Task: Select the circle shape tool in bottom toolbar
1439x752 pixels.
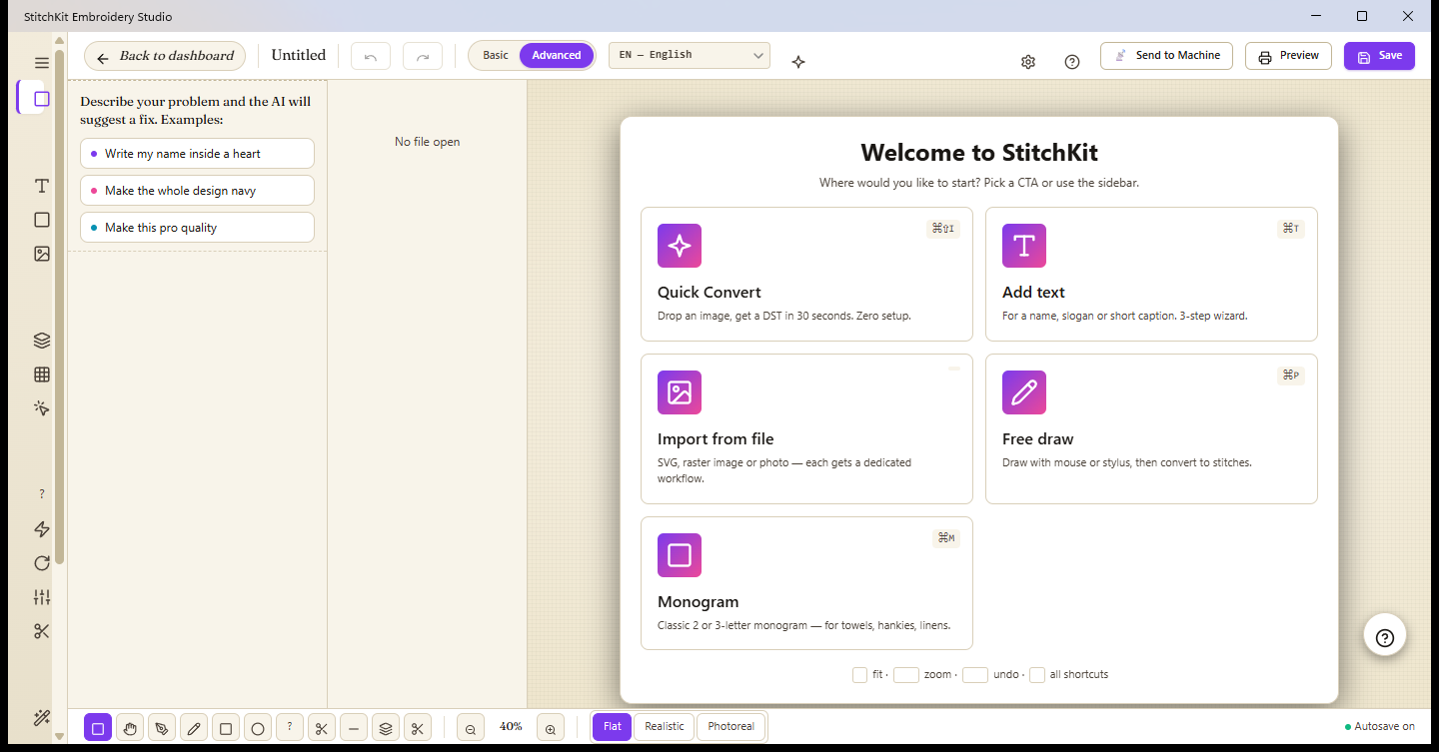Action: point(258,728)
